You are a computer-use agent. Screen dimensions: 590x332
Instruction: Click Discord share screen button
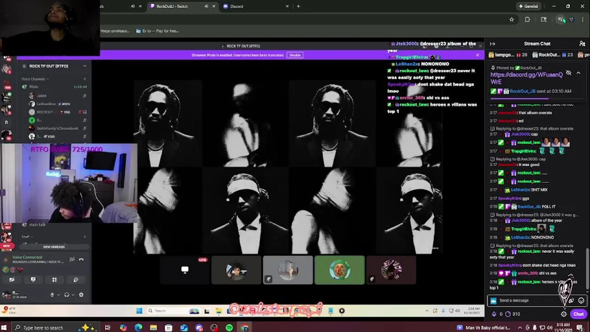coord(33,279)
